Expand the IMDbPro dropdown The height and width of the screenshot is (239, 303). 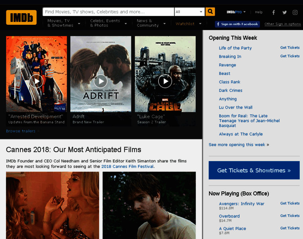point(236,12)
